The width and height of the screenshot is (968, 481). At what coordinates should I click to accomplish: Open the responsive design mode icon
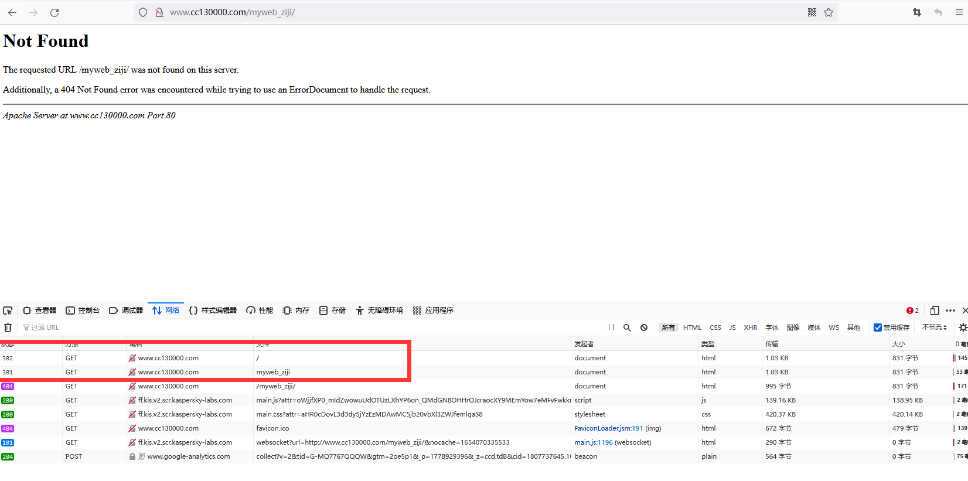pyautogui.click(x=935, y=311)
